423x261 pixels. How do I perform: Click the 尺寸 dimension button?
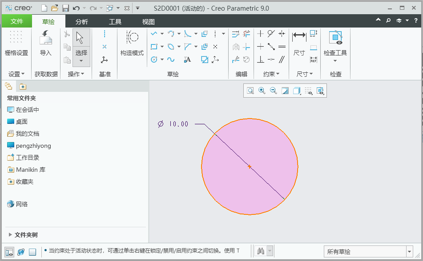pos(299,43)
